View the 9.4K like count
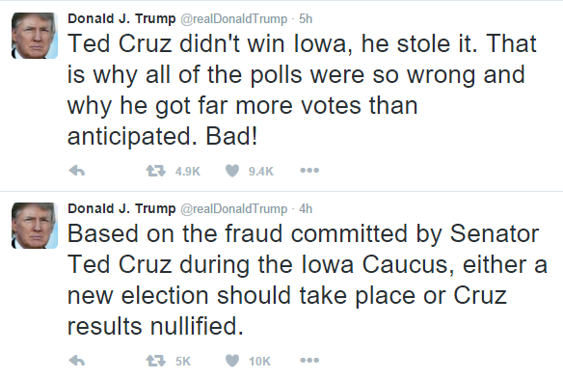 click(261, 171)
